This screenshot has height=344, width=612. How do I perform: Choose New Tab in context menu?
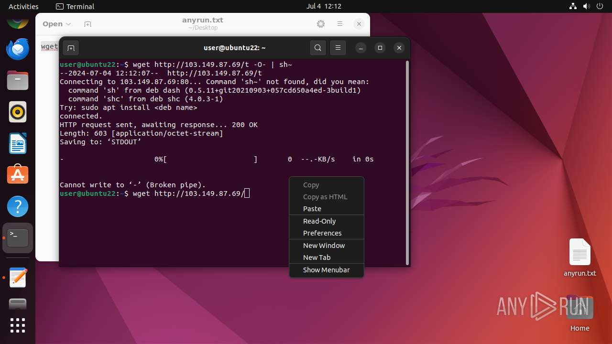327,258
